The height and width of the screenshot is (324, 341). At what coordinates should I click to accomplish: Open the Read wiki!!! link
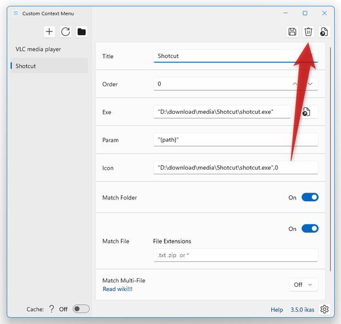click(117, 289)
